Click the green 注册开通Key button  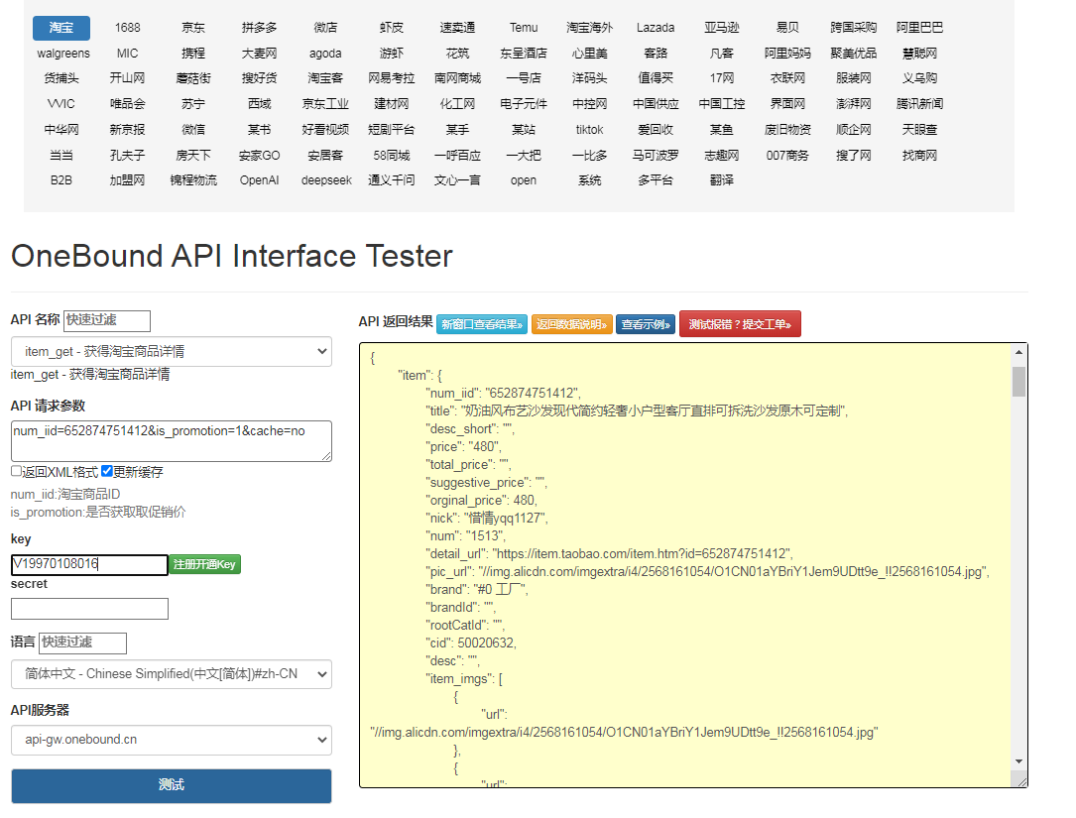pyautogui.click(x=204, y=564)
